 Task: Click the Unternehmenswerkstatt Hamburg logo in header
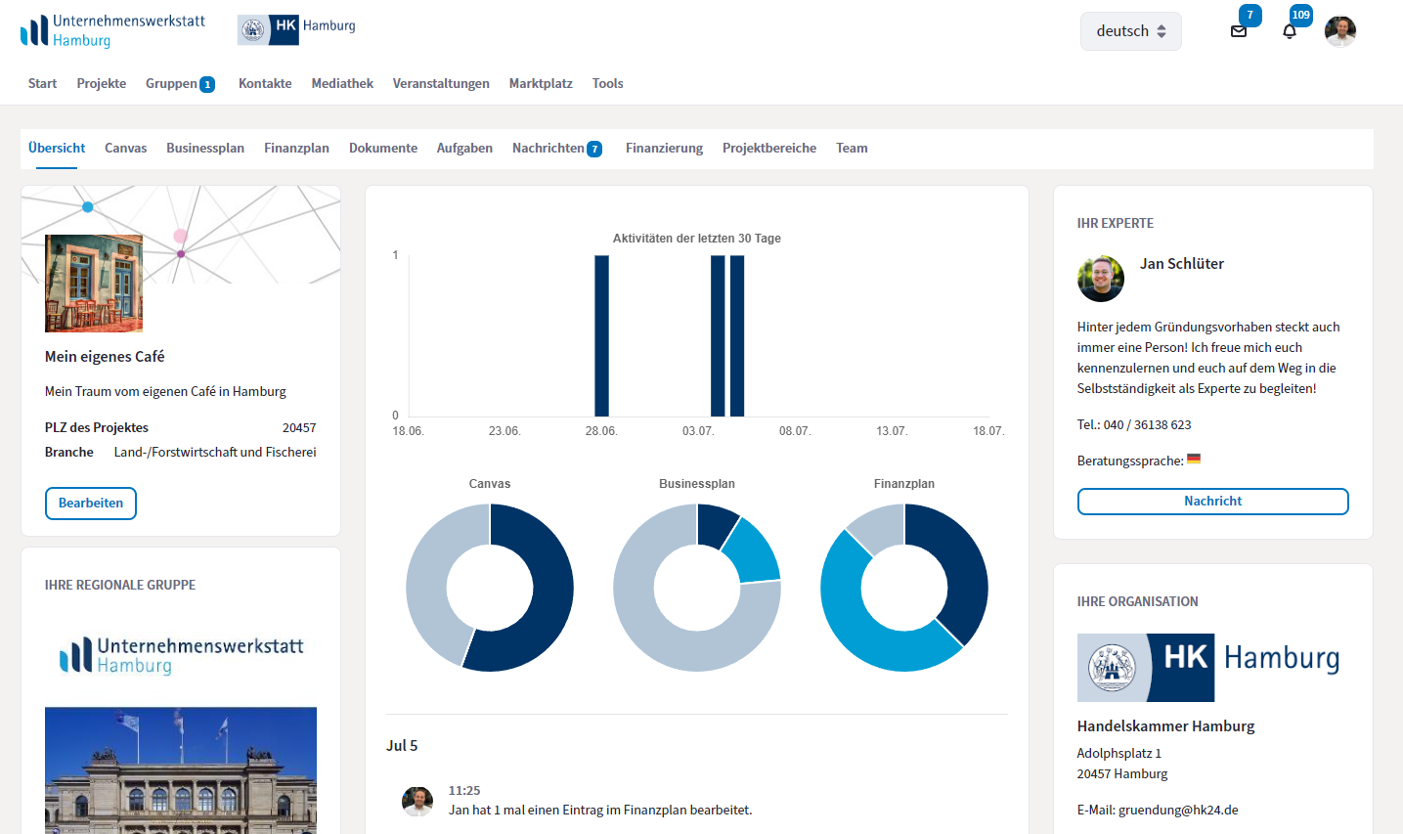point(112,31)
